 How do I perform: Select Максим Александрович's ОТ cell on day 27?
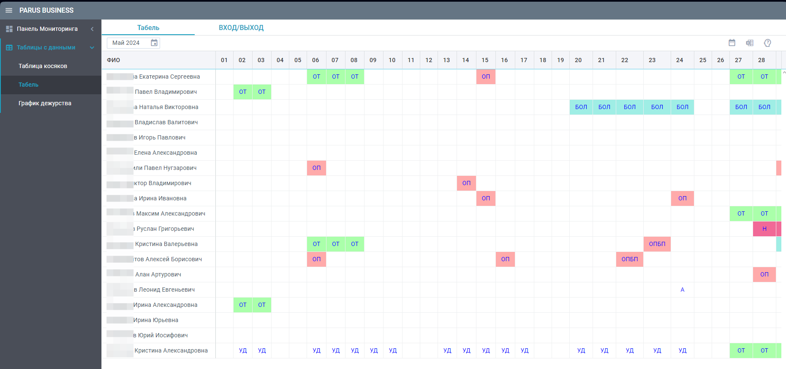point(741,213)
